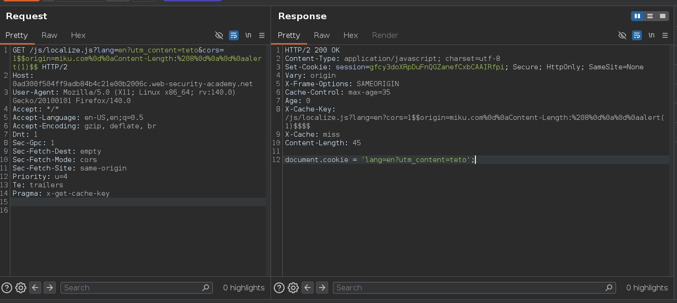Select combined single-panel layout icon
This screenshot has height=303, width=677.
tap(662, 16)
